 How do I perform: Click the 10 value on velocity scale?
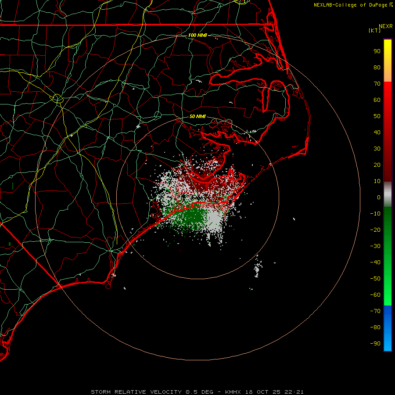click(x=377, y=181)
